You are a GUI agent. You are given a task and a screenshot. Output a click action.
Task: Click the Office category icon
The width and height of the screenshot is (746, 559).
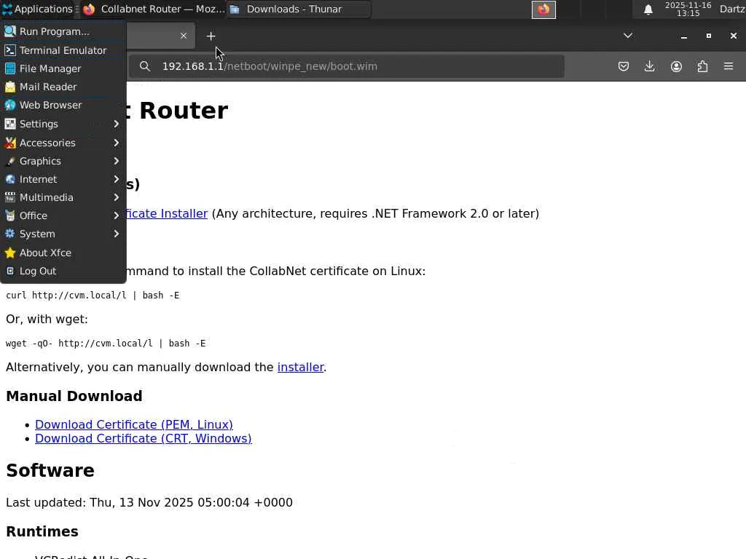pos(10,215)
